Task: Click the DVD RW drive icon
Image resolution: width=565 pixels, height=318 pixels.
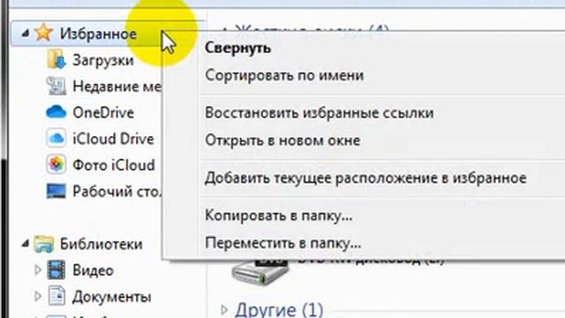Action: point(260,272)
